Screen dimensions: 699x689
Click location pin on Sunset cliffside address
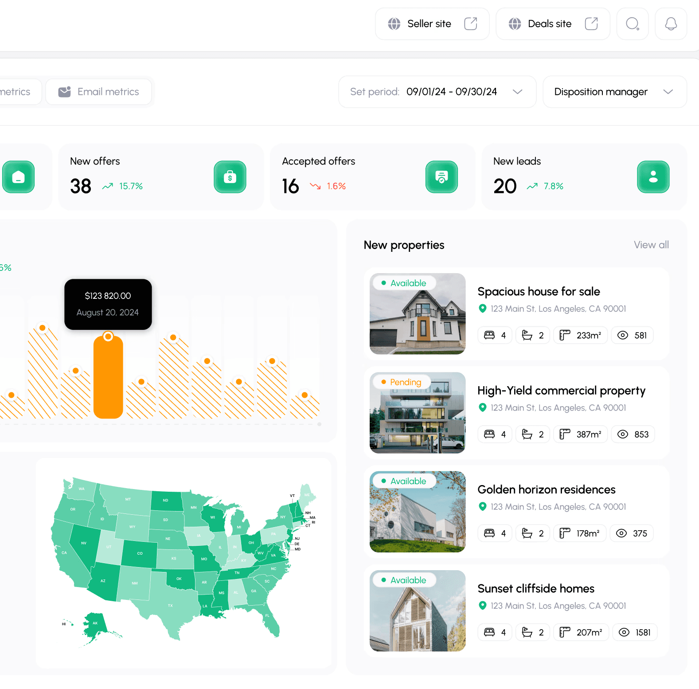pyautogui.click(x=483, y=606)
